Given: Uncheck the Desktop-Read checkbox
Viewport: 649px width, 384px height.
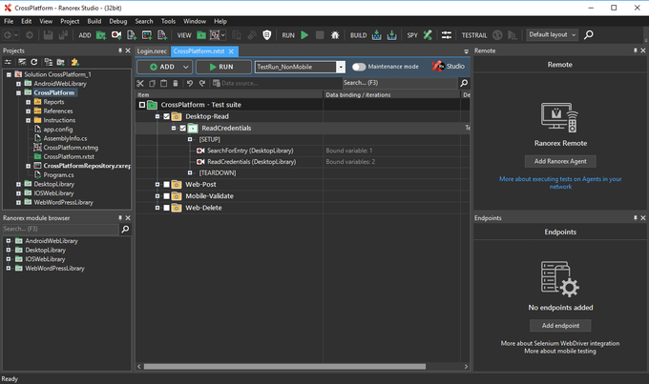Looking at the screenshot, I should [x=166, y=116].
